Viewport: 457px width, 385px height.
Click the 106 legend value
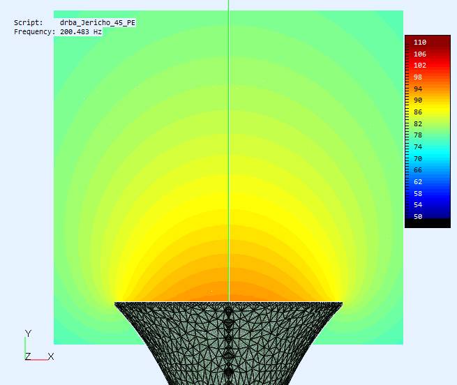420,54
